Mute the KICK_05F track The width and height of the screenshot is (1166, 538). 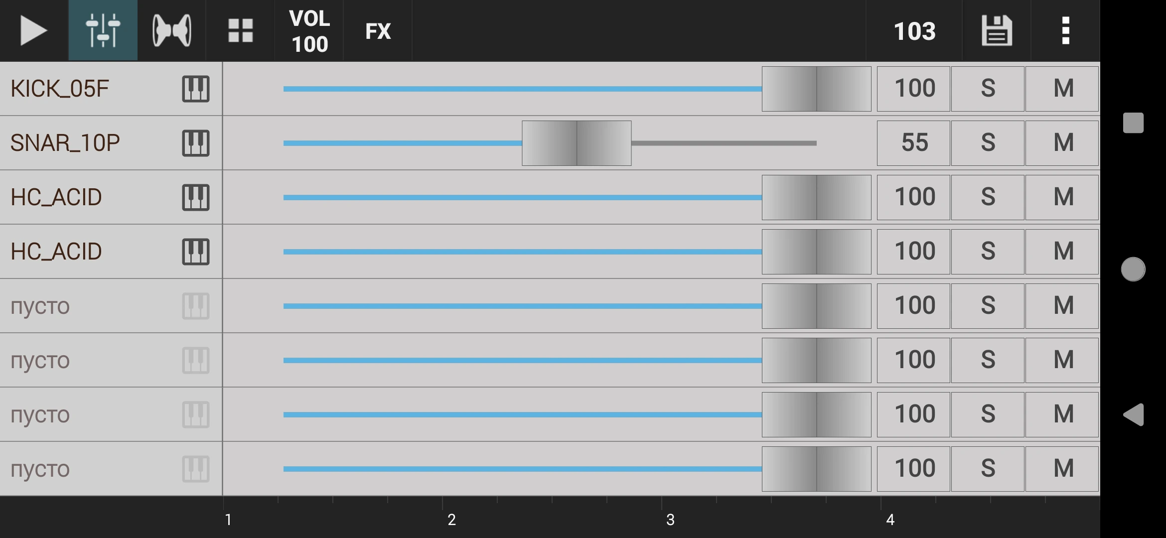coord(1062,89)
